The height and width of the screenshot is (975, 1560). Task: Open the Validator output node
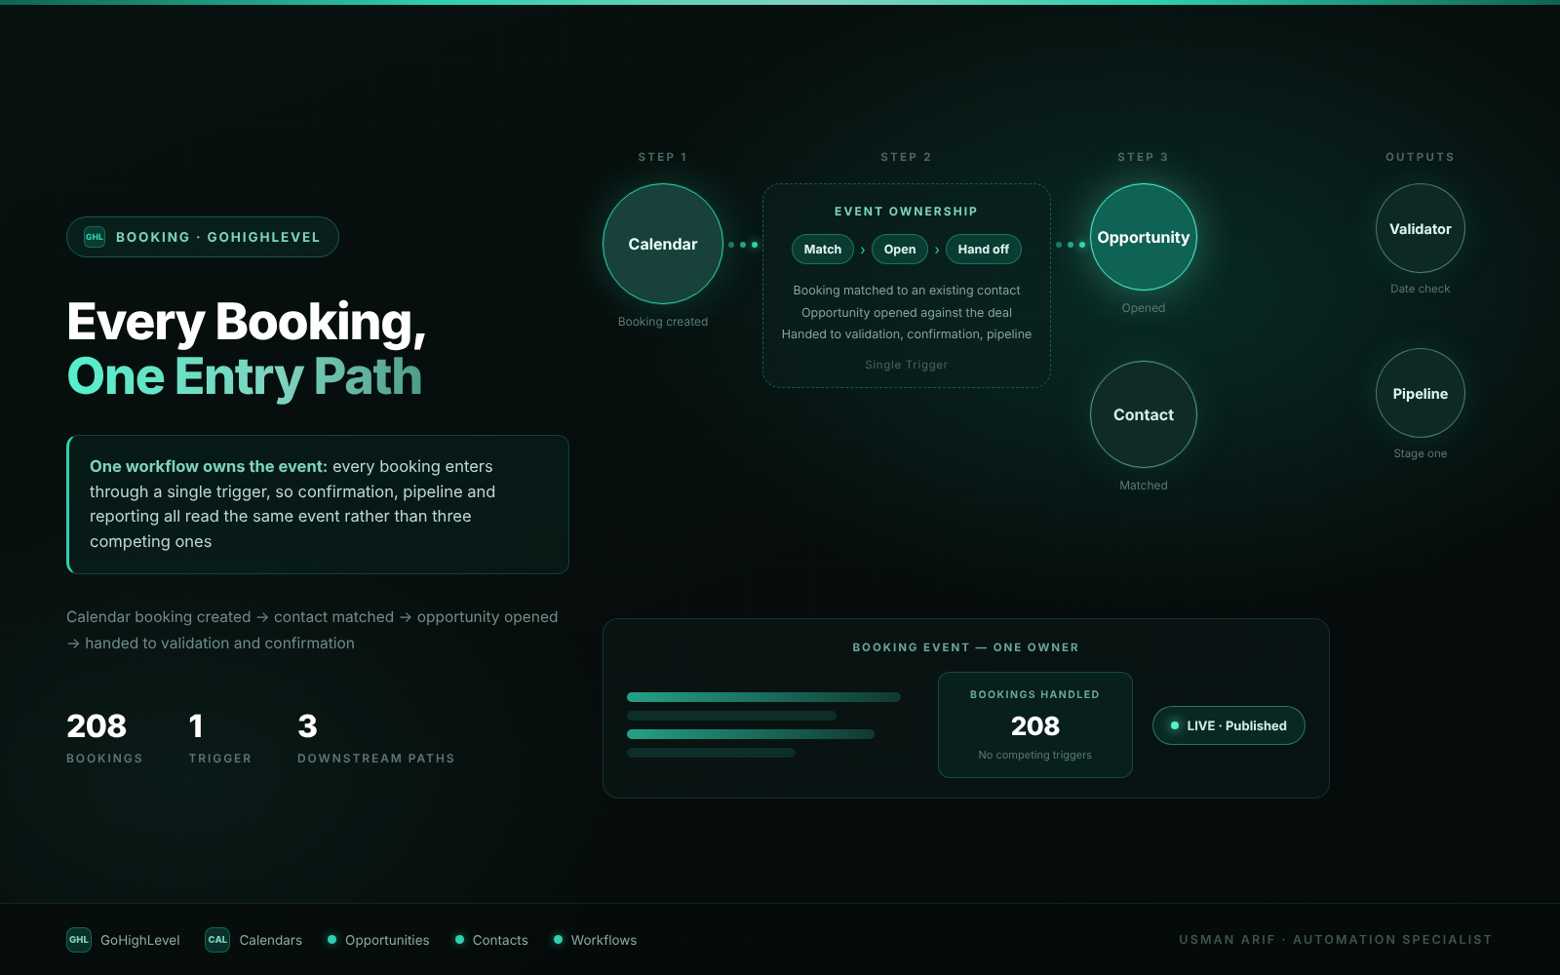pyautogui.click(x=1421, y=228)
